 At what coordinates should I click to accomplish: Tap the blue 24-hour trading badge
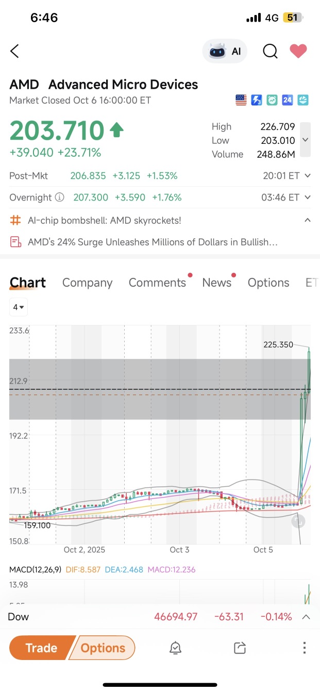point(288,101)
